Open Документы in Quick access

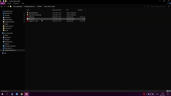coord(8,18)
